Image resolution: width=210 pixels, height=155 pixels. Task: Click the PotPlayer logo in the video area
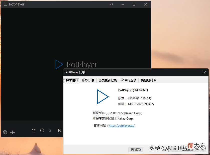(x=76, y=64)
